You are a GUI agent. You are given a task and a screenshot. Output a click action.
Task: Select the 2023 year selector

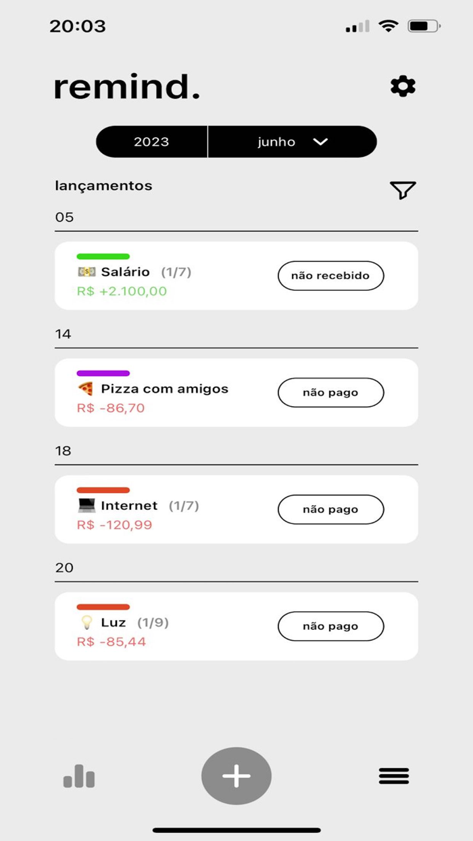click(151, 141)
